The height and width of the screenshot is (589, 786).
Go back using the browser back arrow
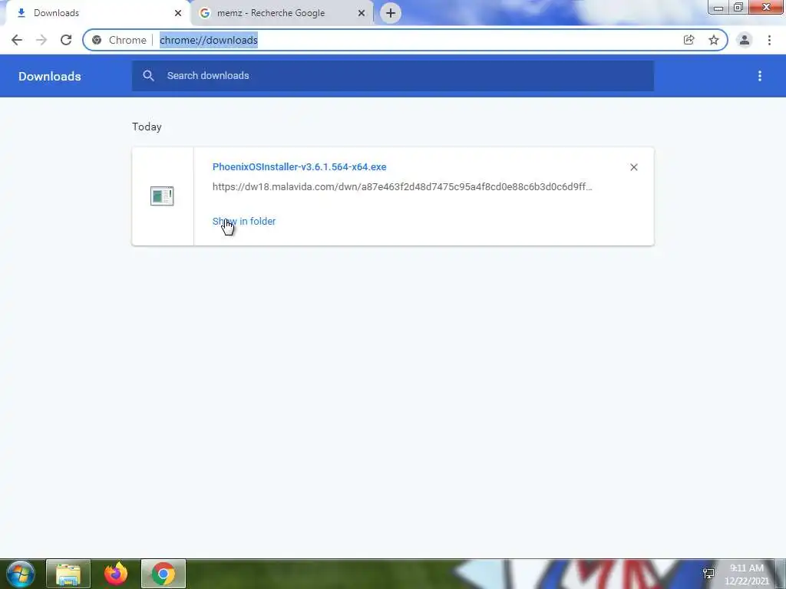pyautogui.click(x=17, y=40)
